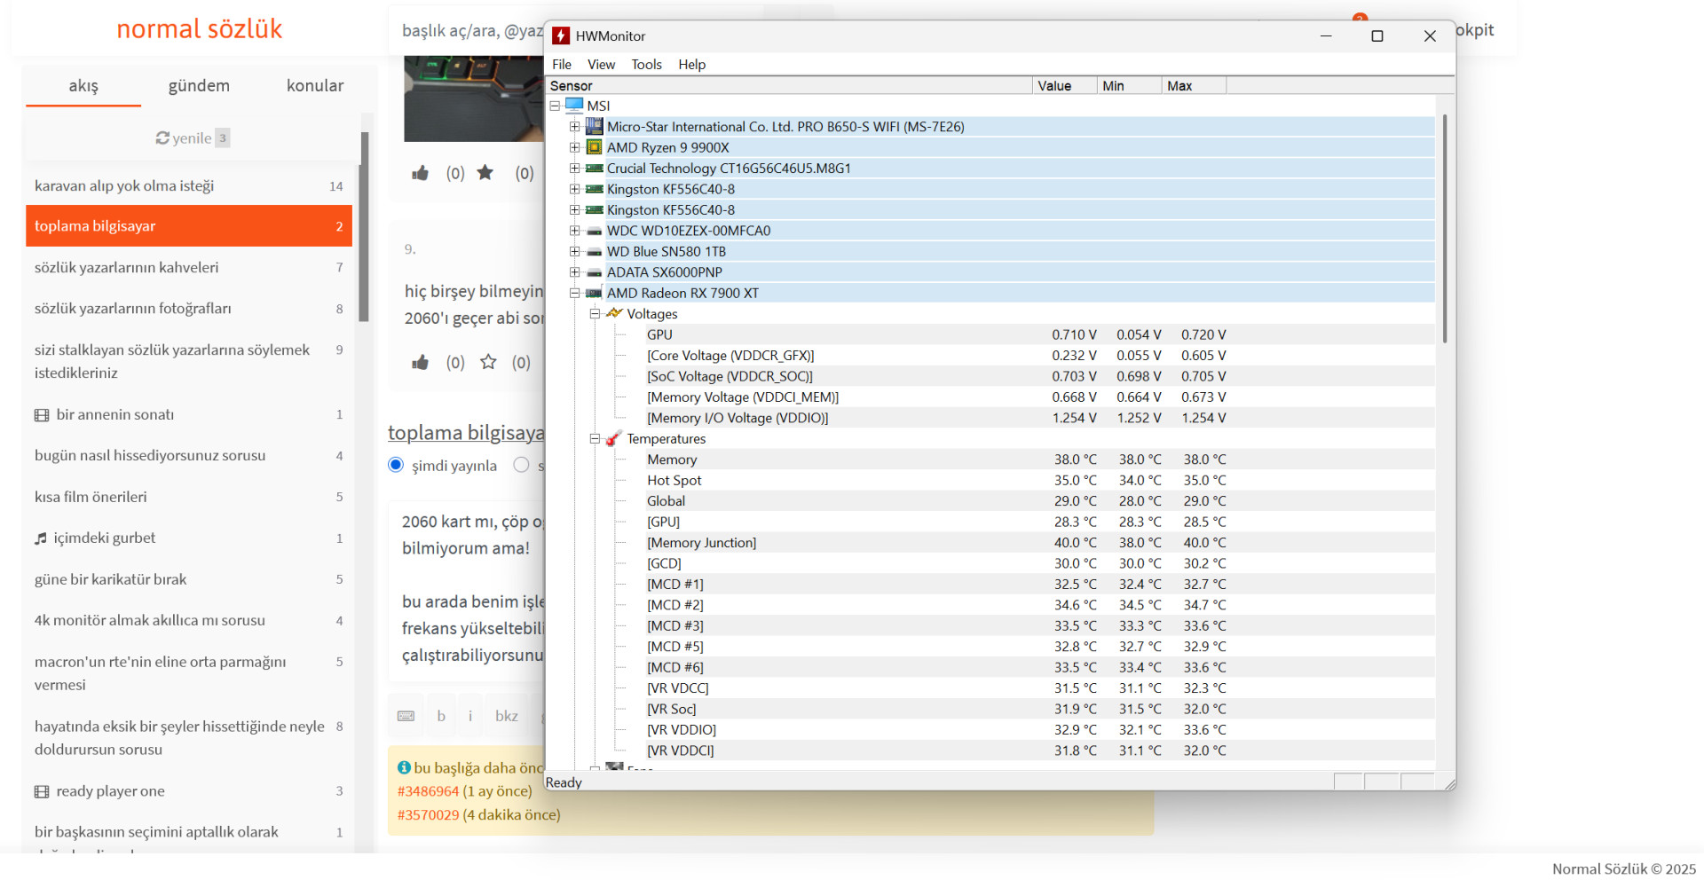1704x880 pixels.
Task: Collapse the Temperatures section
Action: click(595, 439)
